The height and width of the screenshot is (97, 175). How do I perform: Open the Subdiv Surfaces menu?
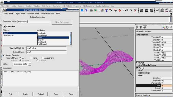[x=102, y=6]
